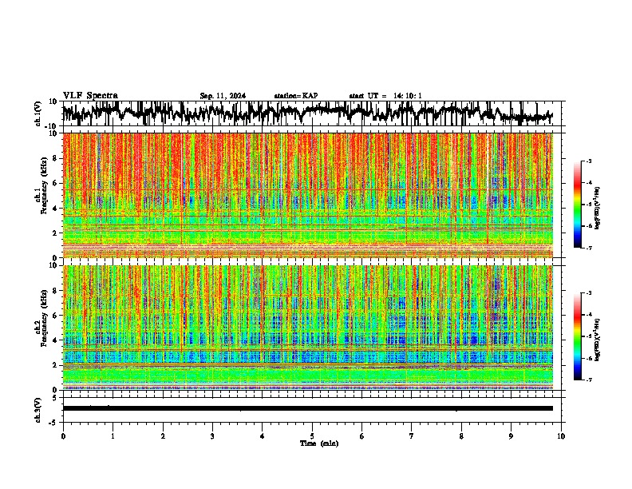This screenshot has width=632, height=489.
Task: Click time axis tick label "0"
Action: (63, 436)
